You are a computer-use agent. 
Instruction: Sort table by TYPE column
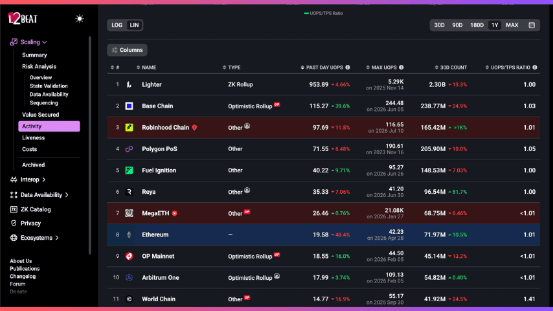pos(232,67)
